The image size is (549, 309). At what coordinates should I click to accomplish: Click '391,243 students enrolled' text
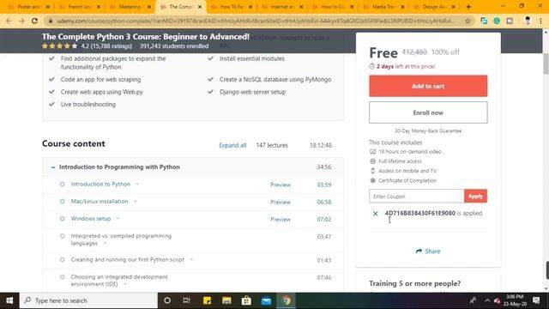pos(174,45)
